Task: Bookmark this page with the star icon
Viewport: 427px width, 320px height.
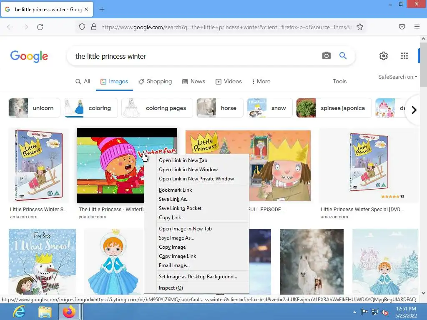Action: coord(360,27)
